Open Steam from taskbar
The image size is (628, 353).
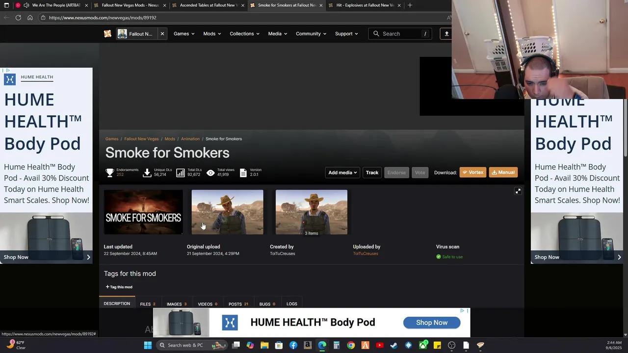click(x=394, y=345)
